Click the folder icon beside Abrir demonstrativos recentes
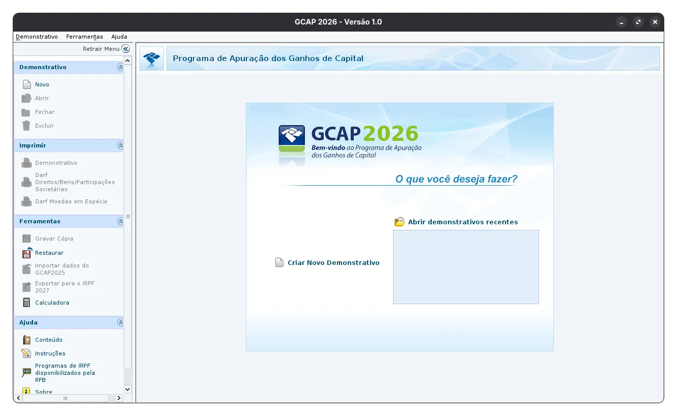Image resolution: width=677 pixels, height=416 pixels. (400, 222)
